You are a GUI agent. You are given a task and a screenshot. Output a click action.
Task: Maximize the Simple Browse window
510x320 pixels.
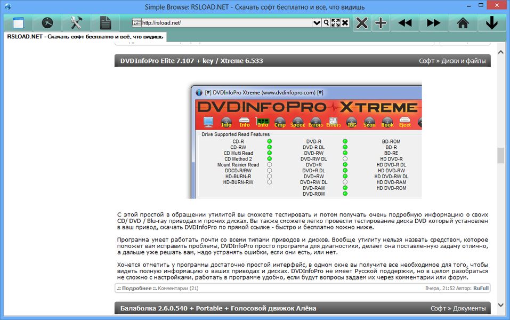click(481, 5)
